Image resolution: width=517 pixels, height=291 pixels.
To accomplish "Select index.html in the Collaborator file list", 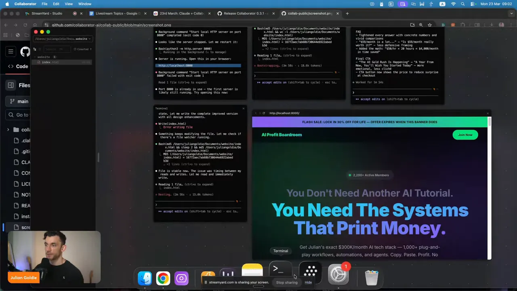I will coord(63,62).
